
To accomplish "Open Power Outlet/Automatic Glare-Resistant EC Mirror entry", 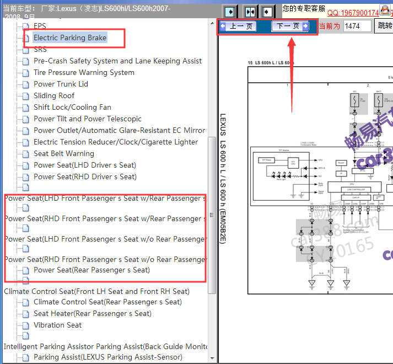I will 119,131.
